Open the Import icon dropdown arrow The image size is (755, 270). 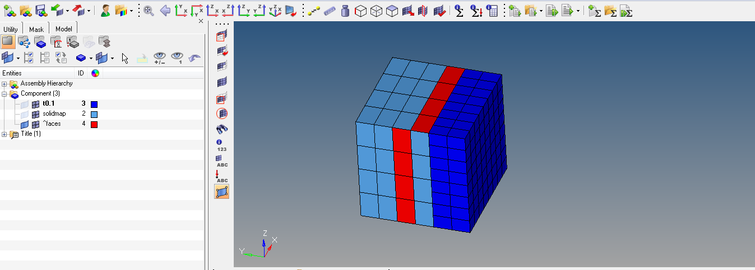tap(67, 11)
